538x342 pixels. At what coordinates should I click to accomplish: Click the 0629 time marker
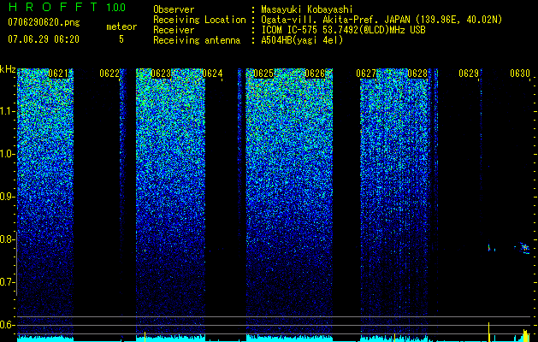(x=469, y=74)
